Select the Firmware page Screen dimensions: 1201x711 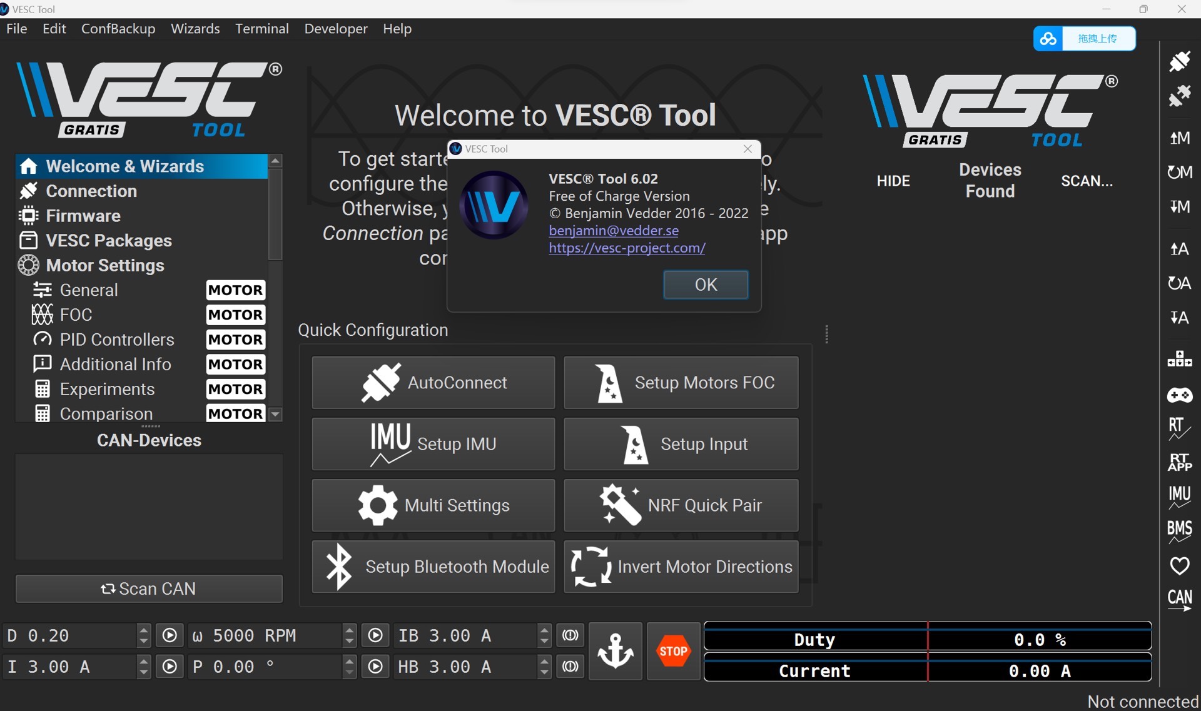tap(142, 216)
